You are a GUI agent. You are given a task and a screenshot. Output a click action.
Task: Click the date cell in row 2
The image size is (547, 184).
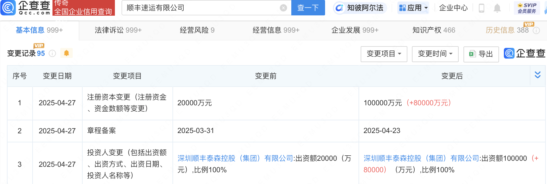[57, 131]
